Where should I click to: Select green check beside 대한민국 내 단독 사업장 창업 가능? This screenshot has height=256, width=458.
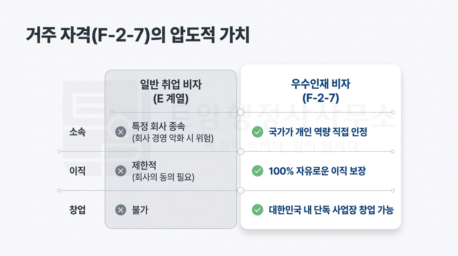pyautogui.click(x=257, y=210)
